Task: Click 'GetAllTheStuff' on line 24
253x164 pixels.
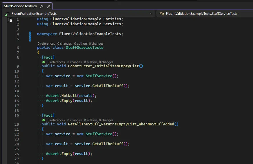Action: coord(108,144)
